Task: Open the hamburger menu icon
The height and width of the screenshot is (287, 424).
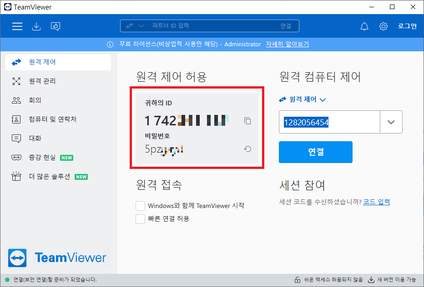Action: pyautogui.click(x=17, y=26)
